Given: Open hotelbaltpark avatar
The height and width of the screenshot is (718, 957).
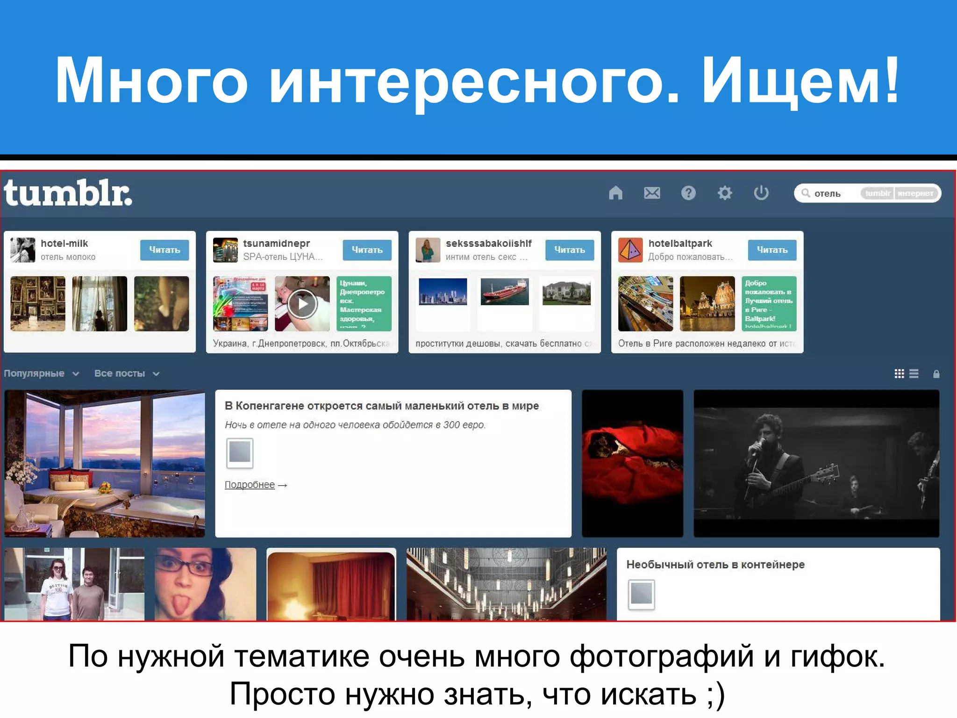Looking at the screenshot, I should [630, 250].
